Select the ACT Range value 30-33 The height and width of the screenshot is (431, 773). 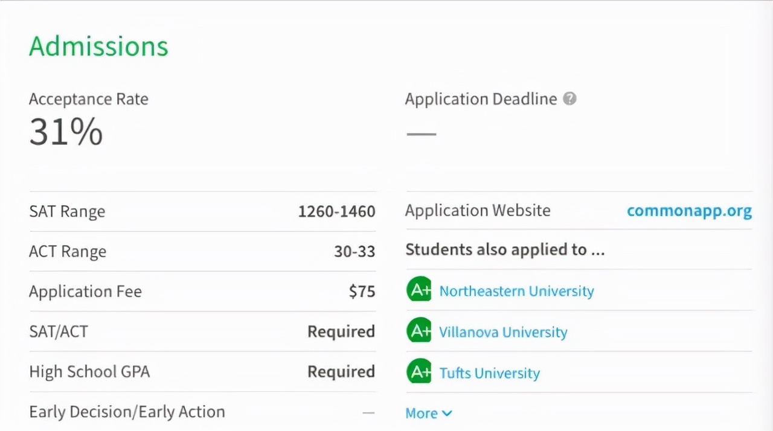pyautogui.click(x=354, y=252)
